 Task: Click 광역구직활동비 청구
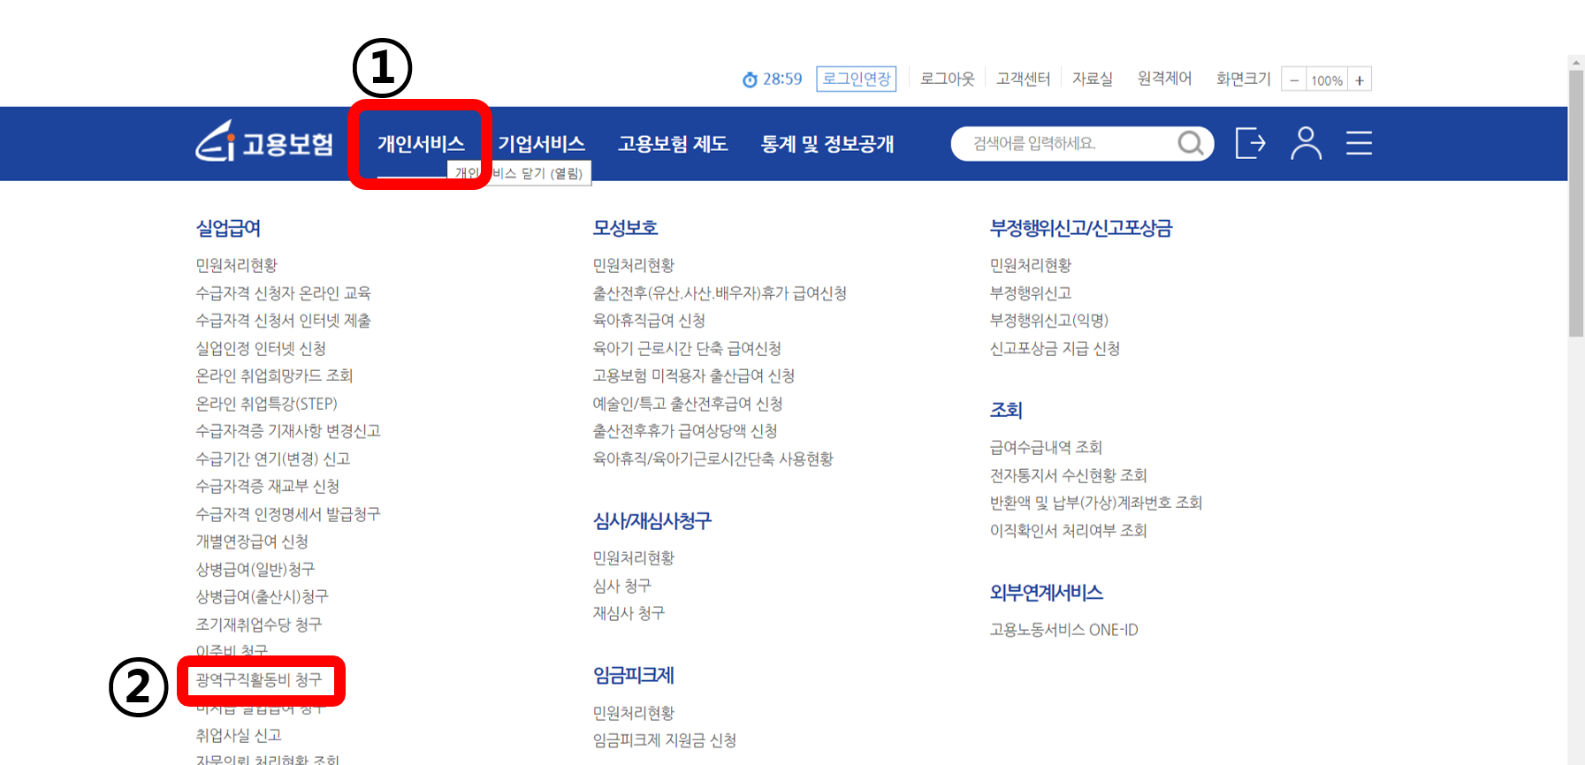(259, 679)
